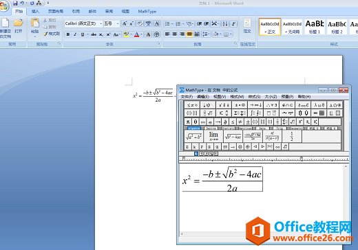Open MathType matrix templates palette
This screenshot has height=250, width=358.
[319, 113]
